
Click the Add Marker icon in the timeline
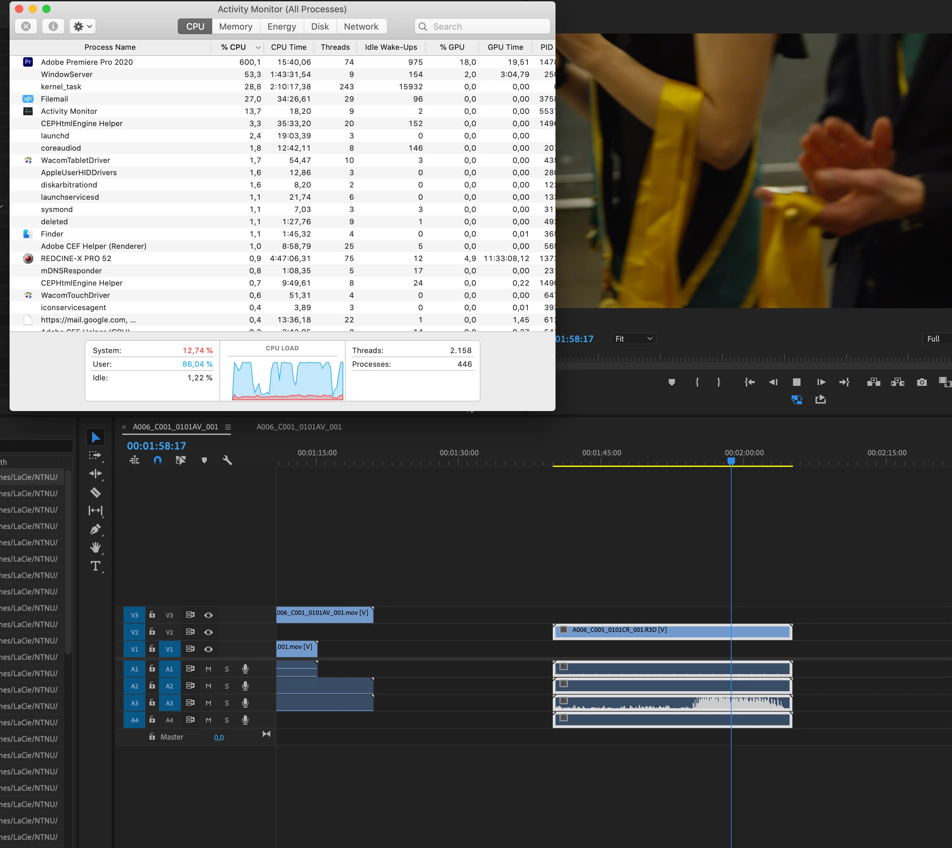(x=204, y=460)
